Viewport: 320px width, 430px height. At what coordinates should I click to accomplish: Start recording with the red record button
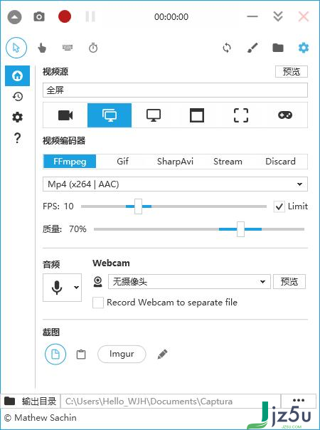point(65,16)
